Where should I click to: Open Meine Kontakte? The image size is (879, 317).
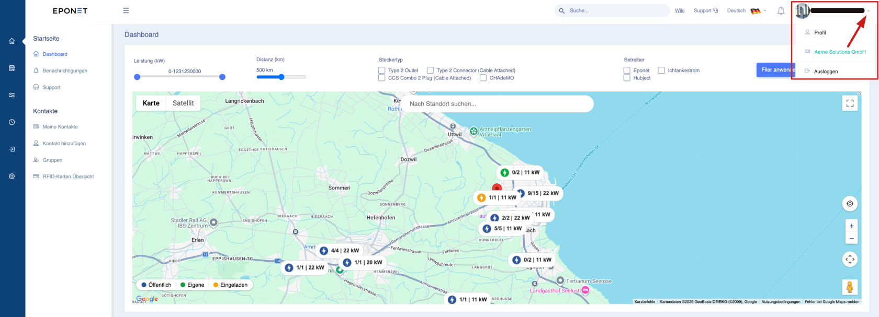(x=60, y=126)
